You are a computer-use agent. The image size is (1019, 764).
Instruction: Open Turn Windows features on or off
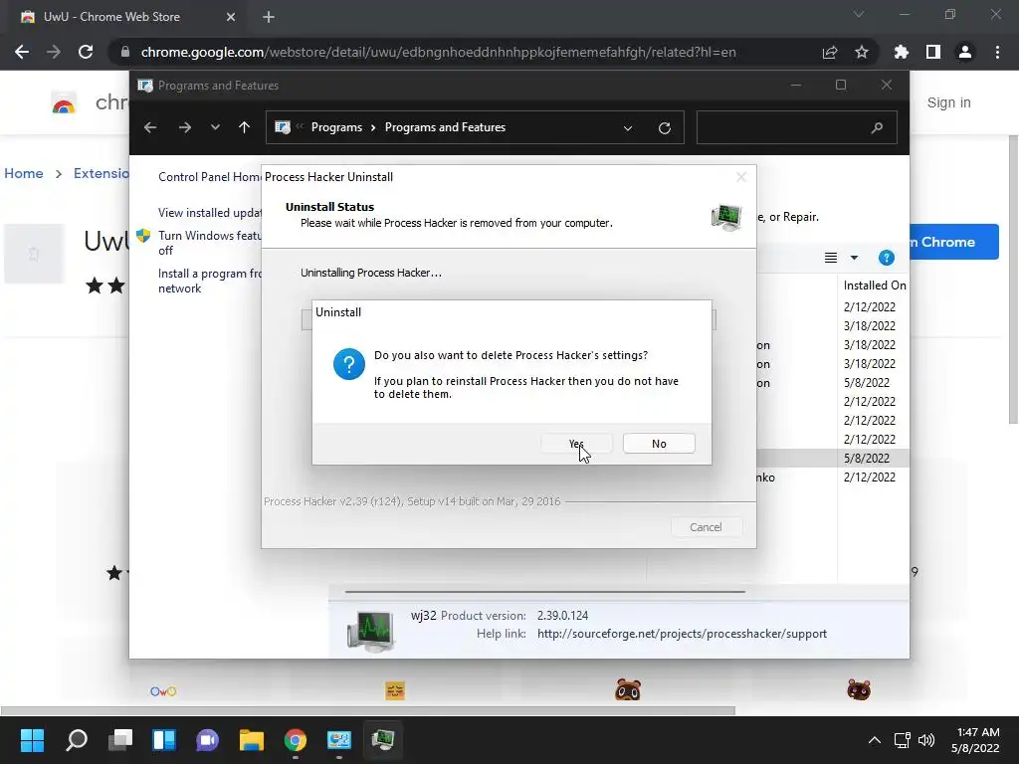209,243
